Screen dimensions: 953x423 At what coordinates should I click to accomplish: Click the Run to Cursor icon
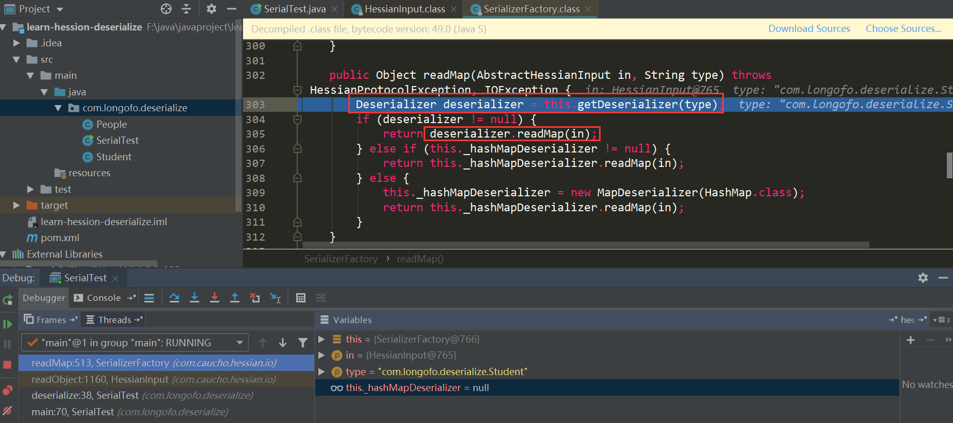pos(276,298)
